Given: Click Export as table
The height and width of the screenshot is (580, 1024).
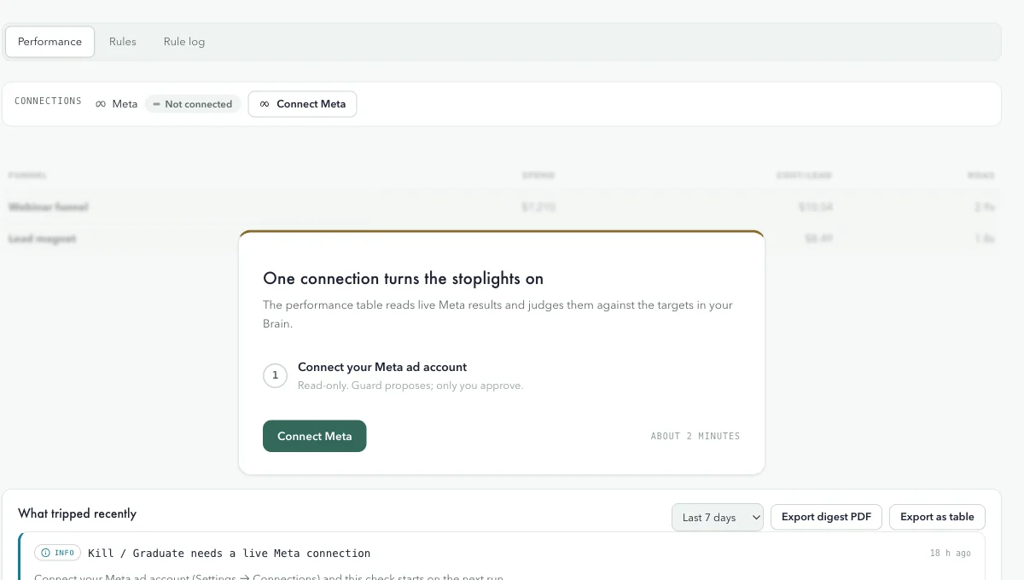Looking at the screenshot, I should [937, 517].
